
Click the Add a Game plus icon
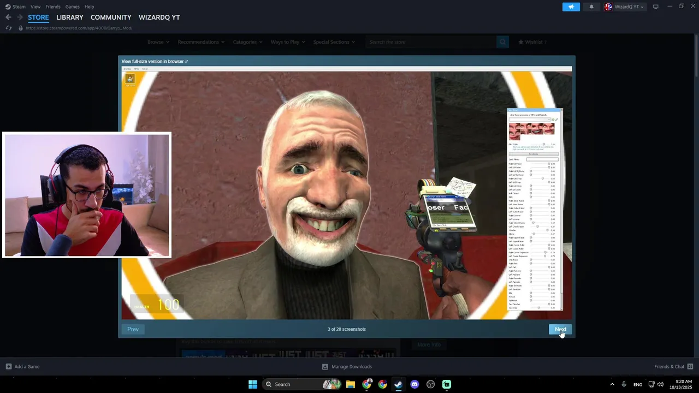9,367
